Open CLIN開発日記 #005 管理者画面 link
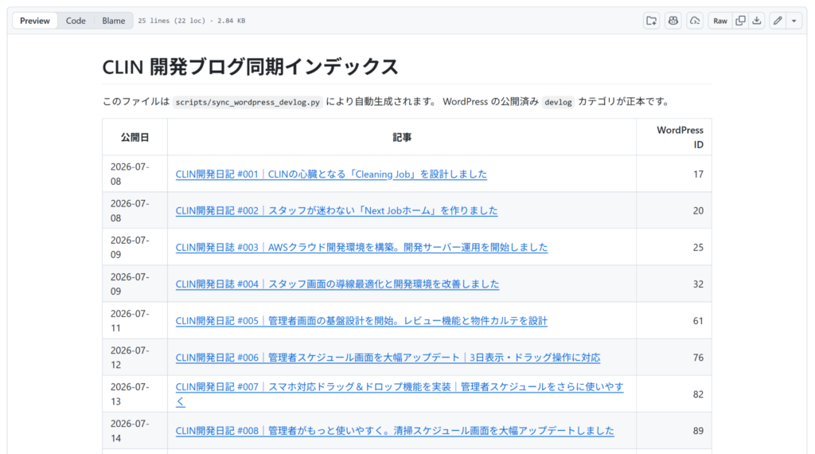The image size is (815, 454). 361,321
